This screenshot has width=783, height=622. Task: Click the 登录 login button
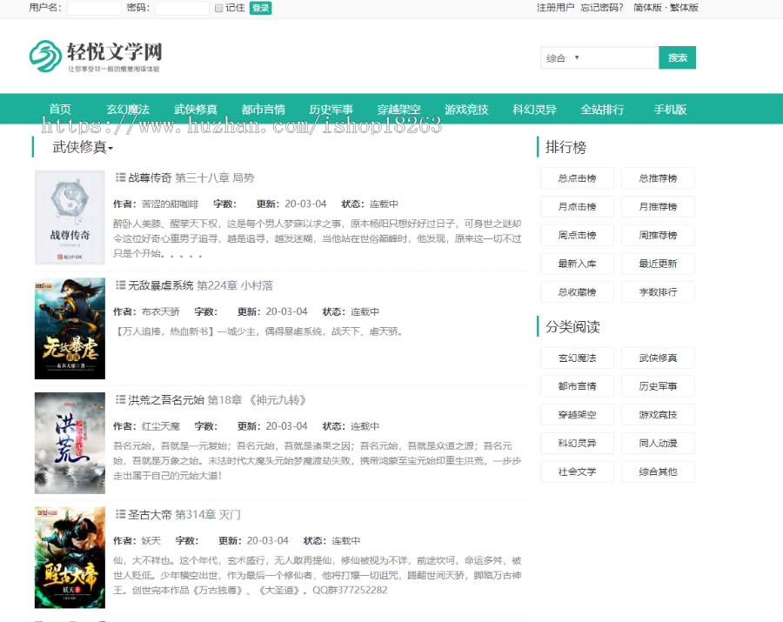[x=260, y=8]
